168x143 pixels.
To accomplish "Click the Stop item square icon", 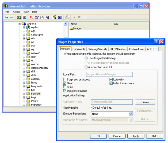I will coord(79,17).
